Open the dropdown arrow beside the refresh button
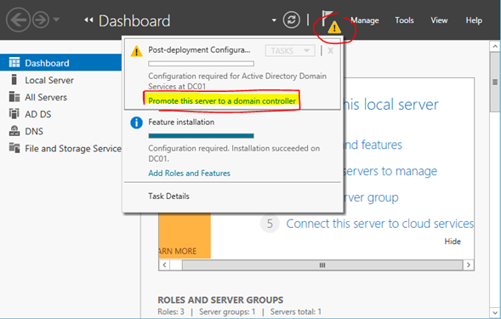The height and width of the screenshot is (319, 501). [274, 20]
